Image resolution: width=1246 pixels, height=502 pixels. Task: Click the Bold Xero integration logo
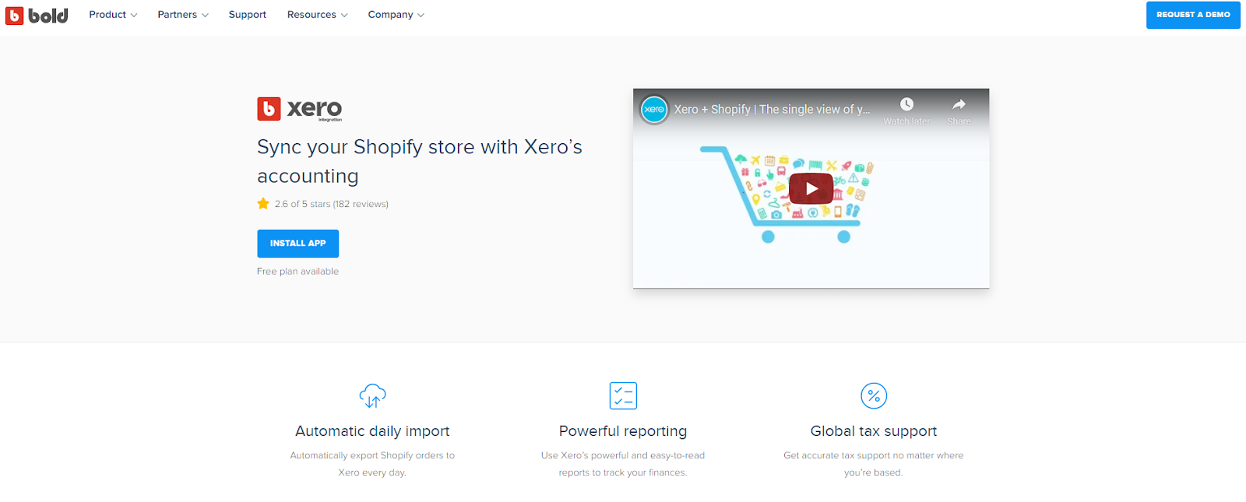[300, 109]
